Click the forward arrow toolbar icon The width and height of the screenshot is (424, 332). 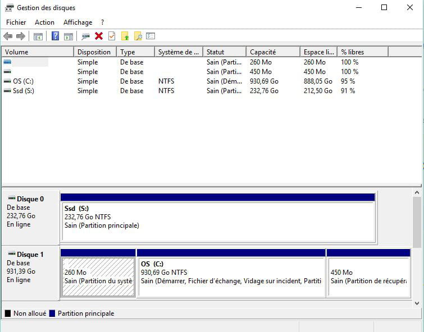point(21,36)
